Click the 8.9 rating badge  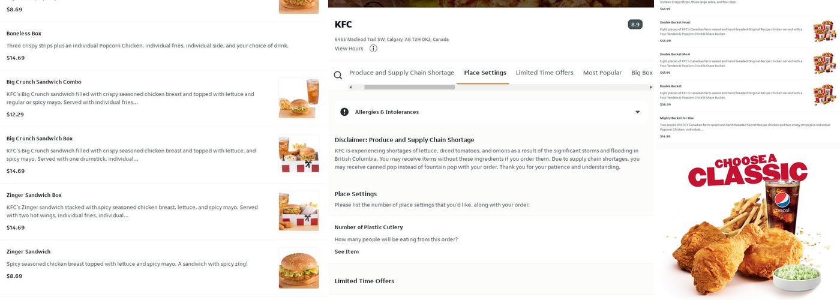(635, 25)
